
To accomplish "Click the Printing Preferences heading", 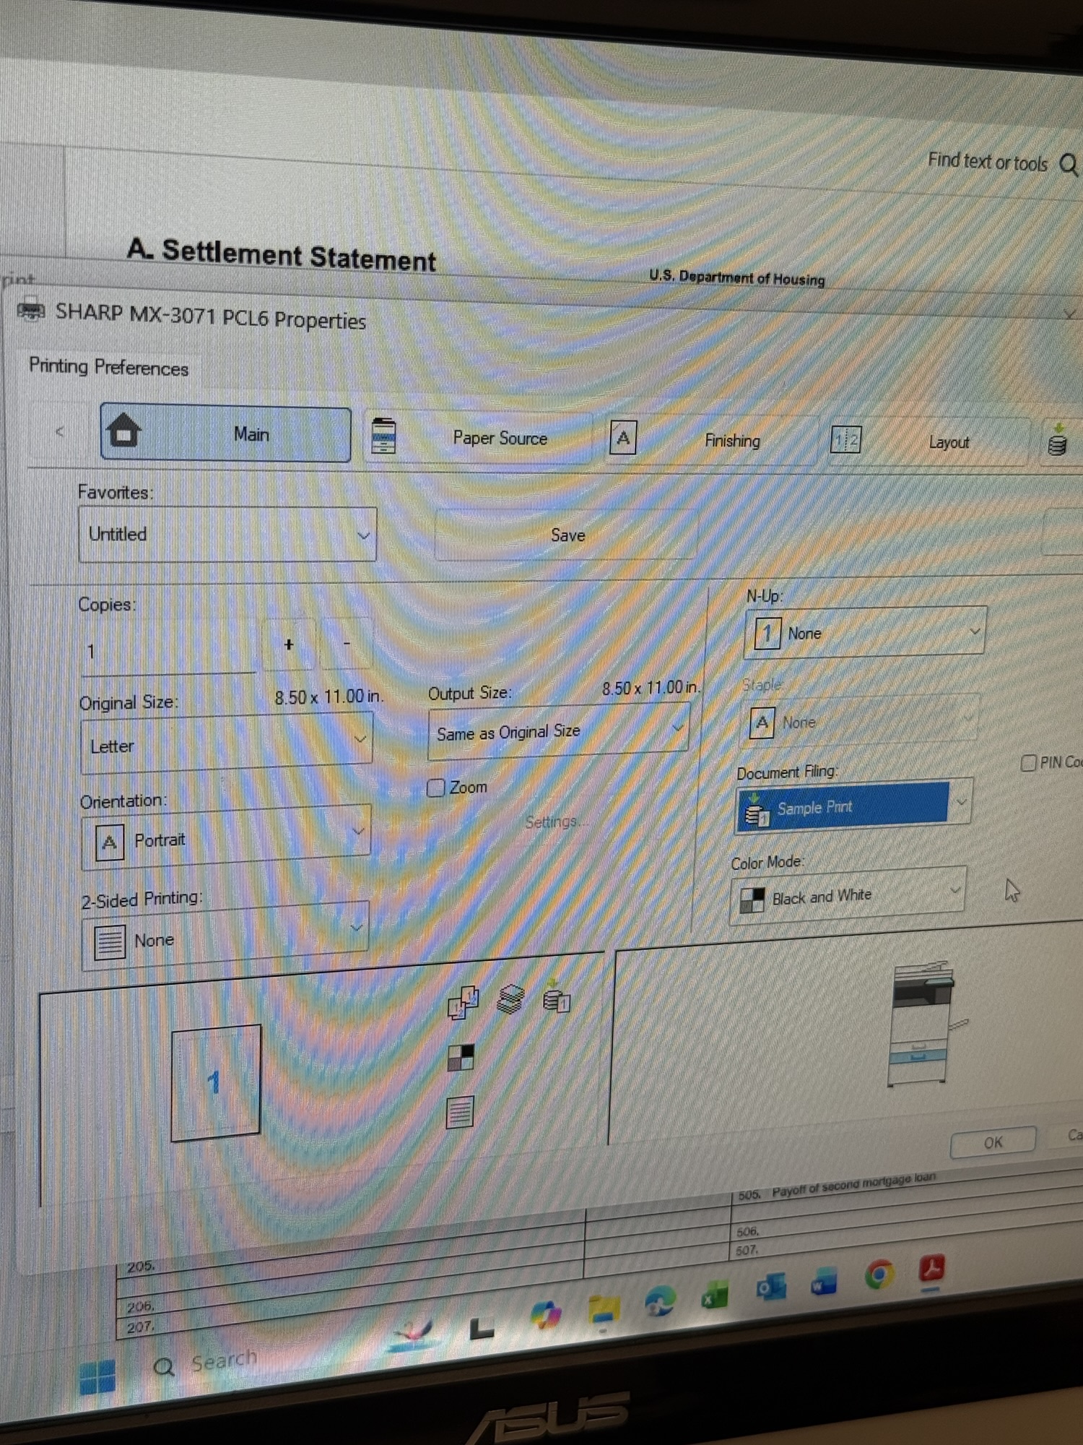I will pyautogui.click(x=108, y=367).
